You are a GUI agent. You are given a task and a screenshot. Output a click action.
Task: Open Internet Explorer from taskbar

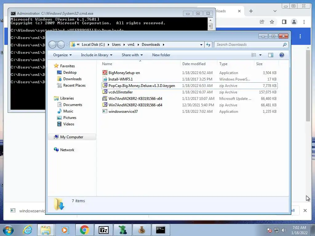point(27,230)
